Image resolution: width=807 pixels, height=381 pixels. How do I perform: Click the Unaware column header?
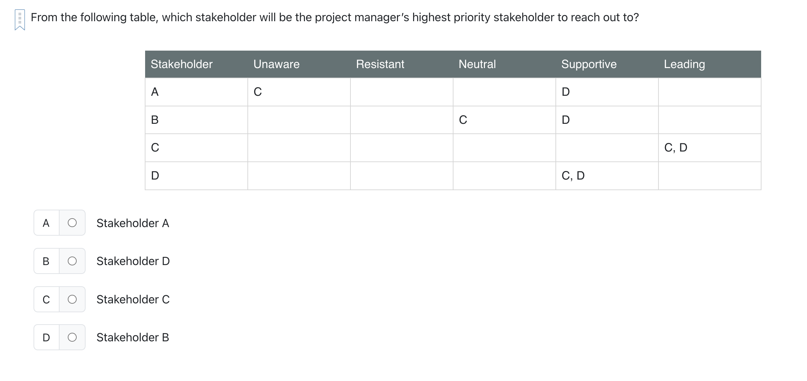tap(277, 64)
